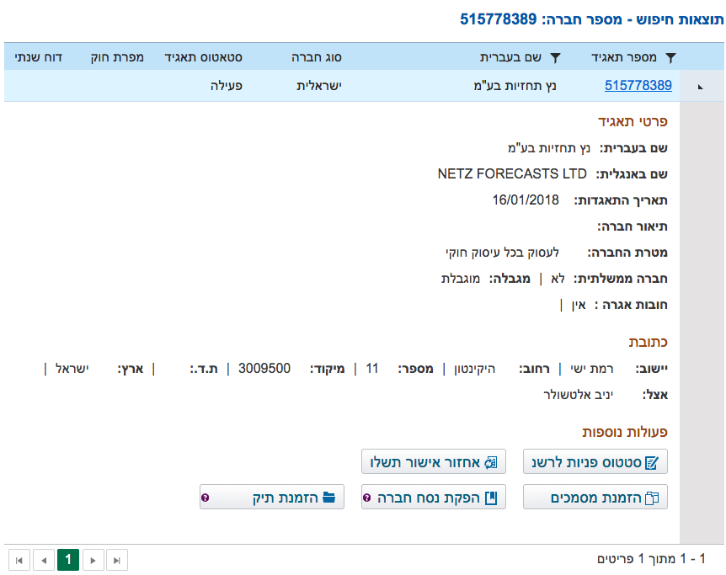Open company number link 515778389
This screenshot has width=726, height=575.
coord(638,86)
